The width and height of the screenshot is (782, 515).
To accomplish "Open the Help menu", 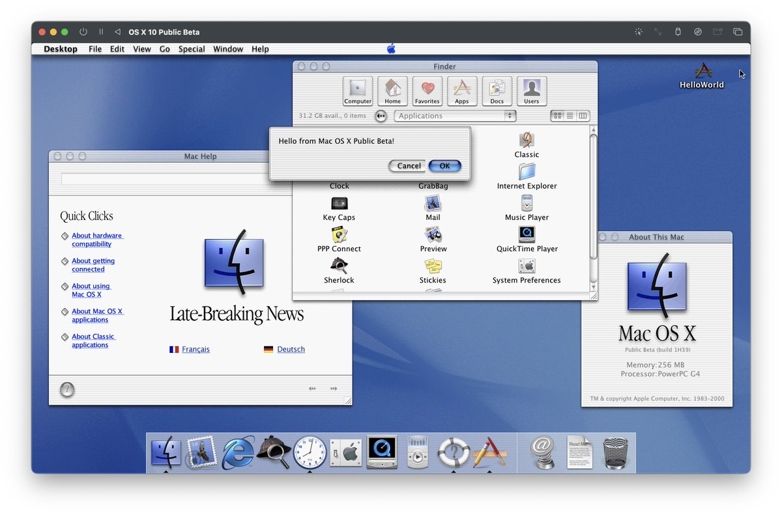I will [x=260, y=49].
